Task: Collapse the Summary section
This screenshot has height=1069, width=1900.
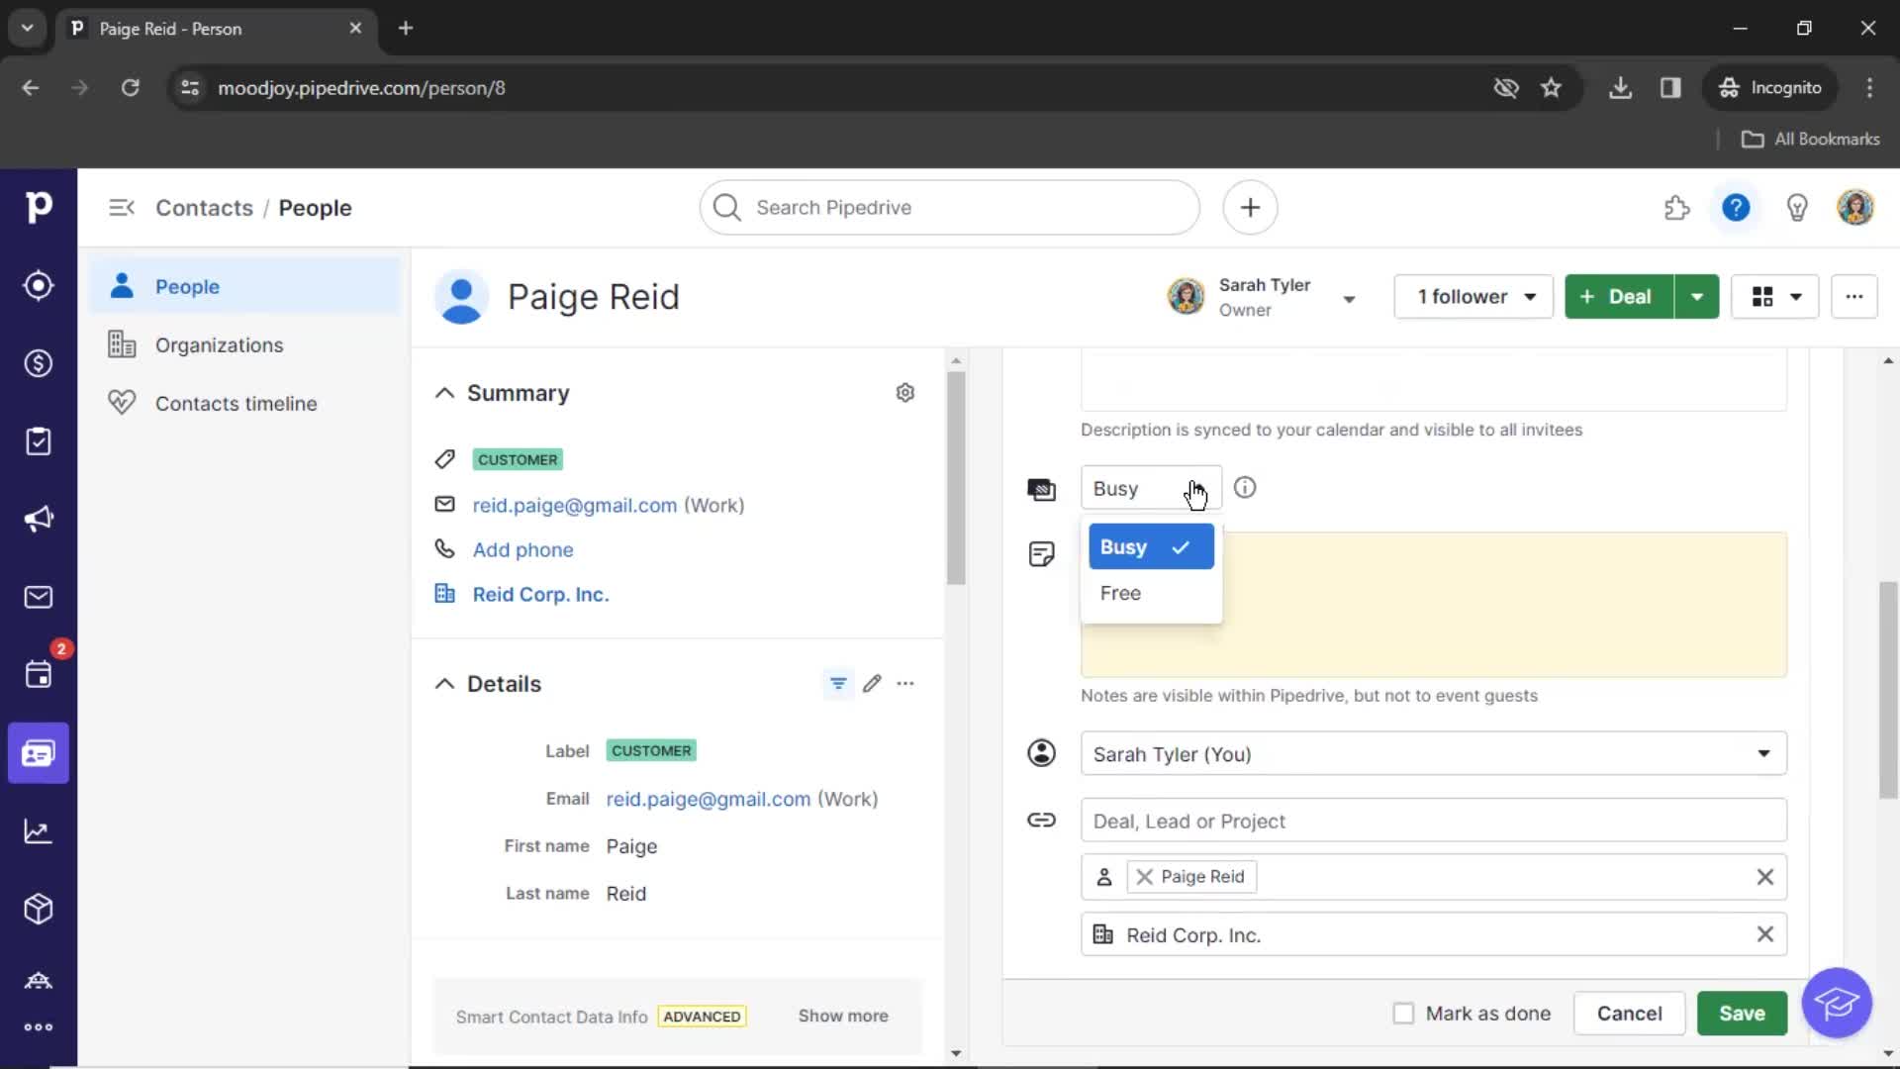Action: [444, 393]
